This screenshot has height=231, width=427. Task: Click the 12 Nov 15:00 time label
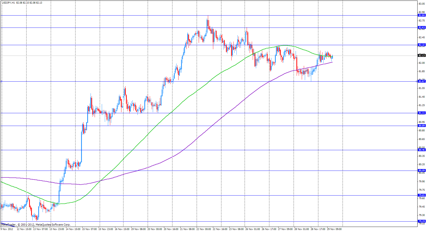(x=24, y=229)
